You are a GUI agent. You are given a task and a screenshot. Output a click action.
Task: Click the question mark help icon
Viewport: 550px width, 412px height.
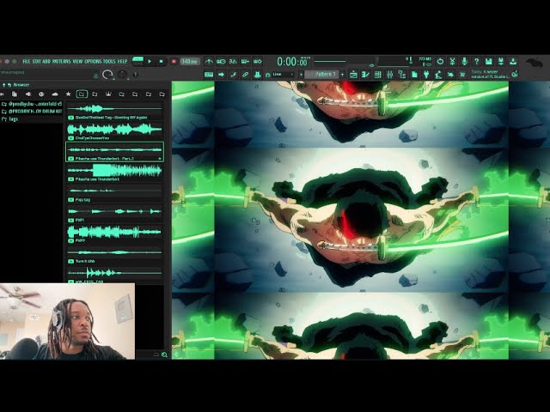pos(476,62)
